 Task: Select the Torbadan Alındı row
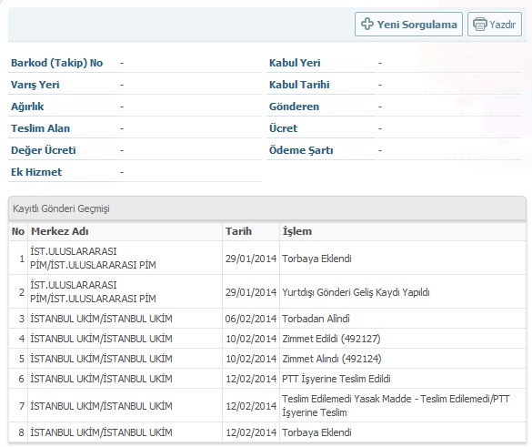[267, 319]
